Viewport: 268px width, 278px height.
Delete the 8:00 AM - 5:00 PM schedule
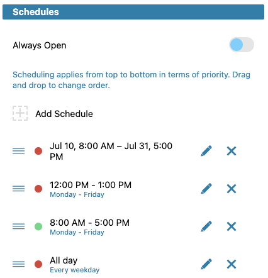[232, 226]
